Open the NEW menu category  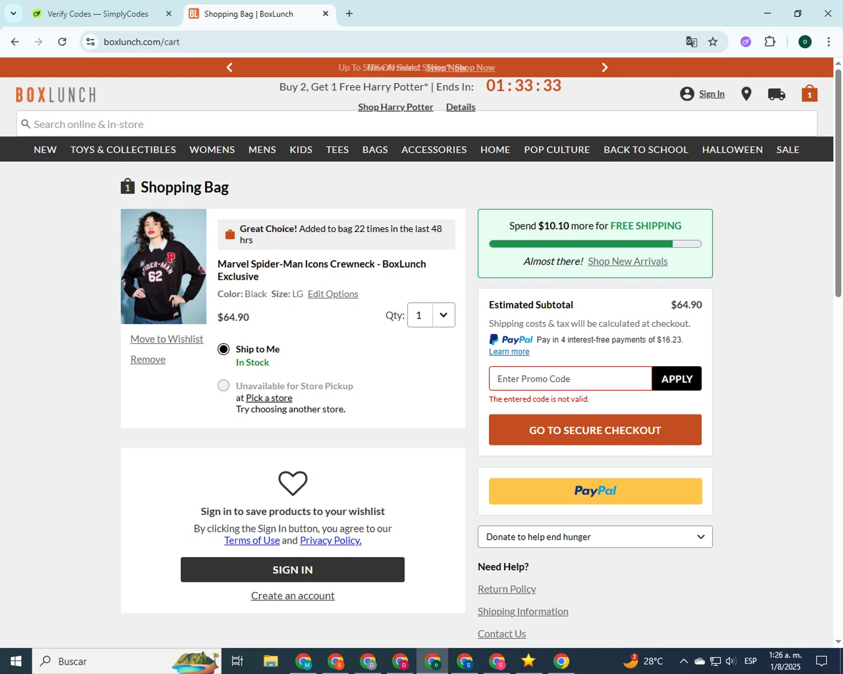click(45, 149)
